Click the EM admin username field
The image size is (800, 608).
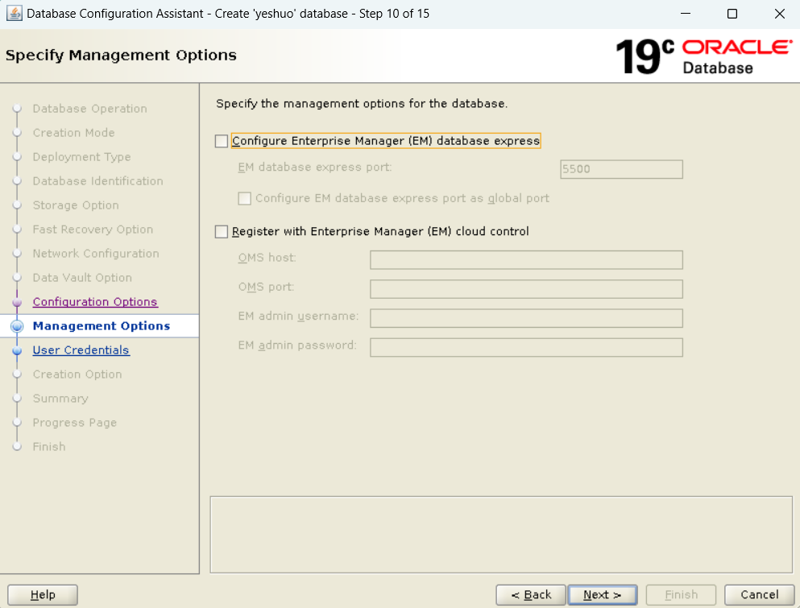tap(526, 318)
